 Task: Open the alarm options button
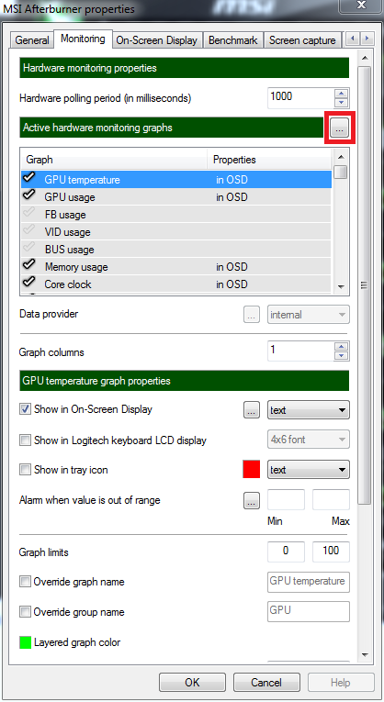[252, 500]
